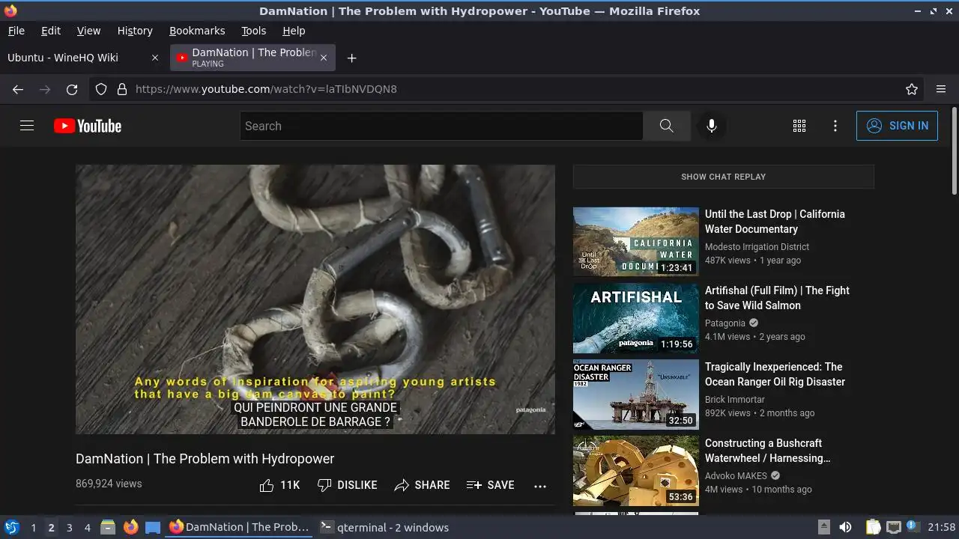Screen dimensions: 959x539
Task: Open tracking protection shield icon
Action: pyautogui.click(x=101, y=89)
